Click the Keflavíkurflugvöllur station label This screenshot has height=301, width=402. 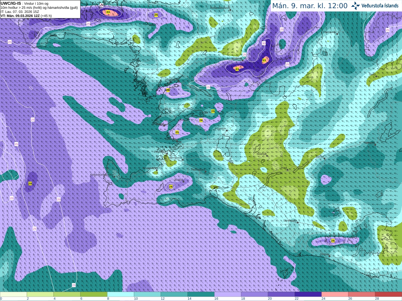(x=102, y=175)
